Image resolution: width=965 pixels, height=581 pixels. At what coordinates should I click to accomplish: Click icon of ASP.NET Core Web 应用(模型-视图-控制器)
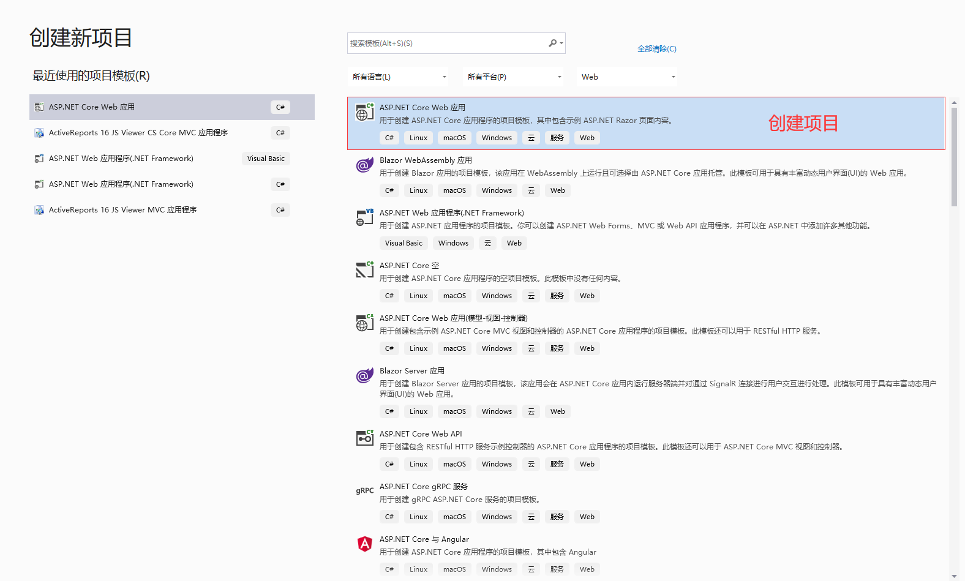point(365,323)
